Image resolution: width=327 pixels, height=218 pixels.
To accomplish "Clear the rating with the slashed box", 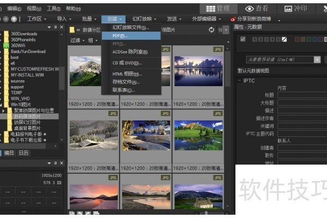I will coord(284,39).
